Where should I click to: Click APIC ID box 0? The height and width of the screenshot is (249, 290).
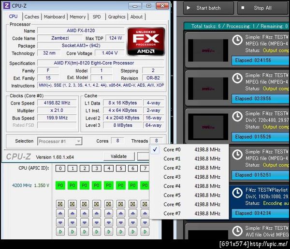pyautogui.click(x=60, y=168)
